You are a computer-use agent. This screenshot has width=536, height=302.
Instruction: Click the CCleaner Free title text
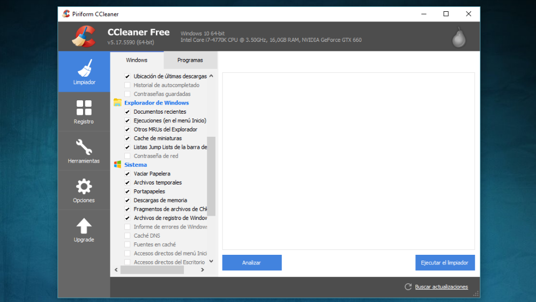point(138,32)
